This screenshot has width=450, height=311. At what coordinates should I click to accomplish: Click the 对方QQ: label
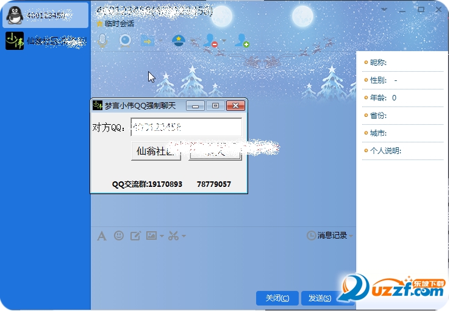[109, 127]
